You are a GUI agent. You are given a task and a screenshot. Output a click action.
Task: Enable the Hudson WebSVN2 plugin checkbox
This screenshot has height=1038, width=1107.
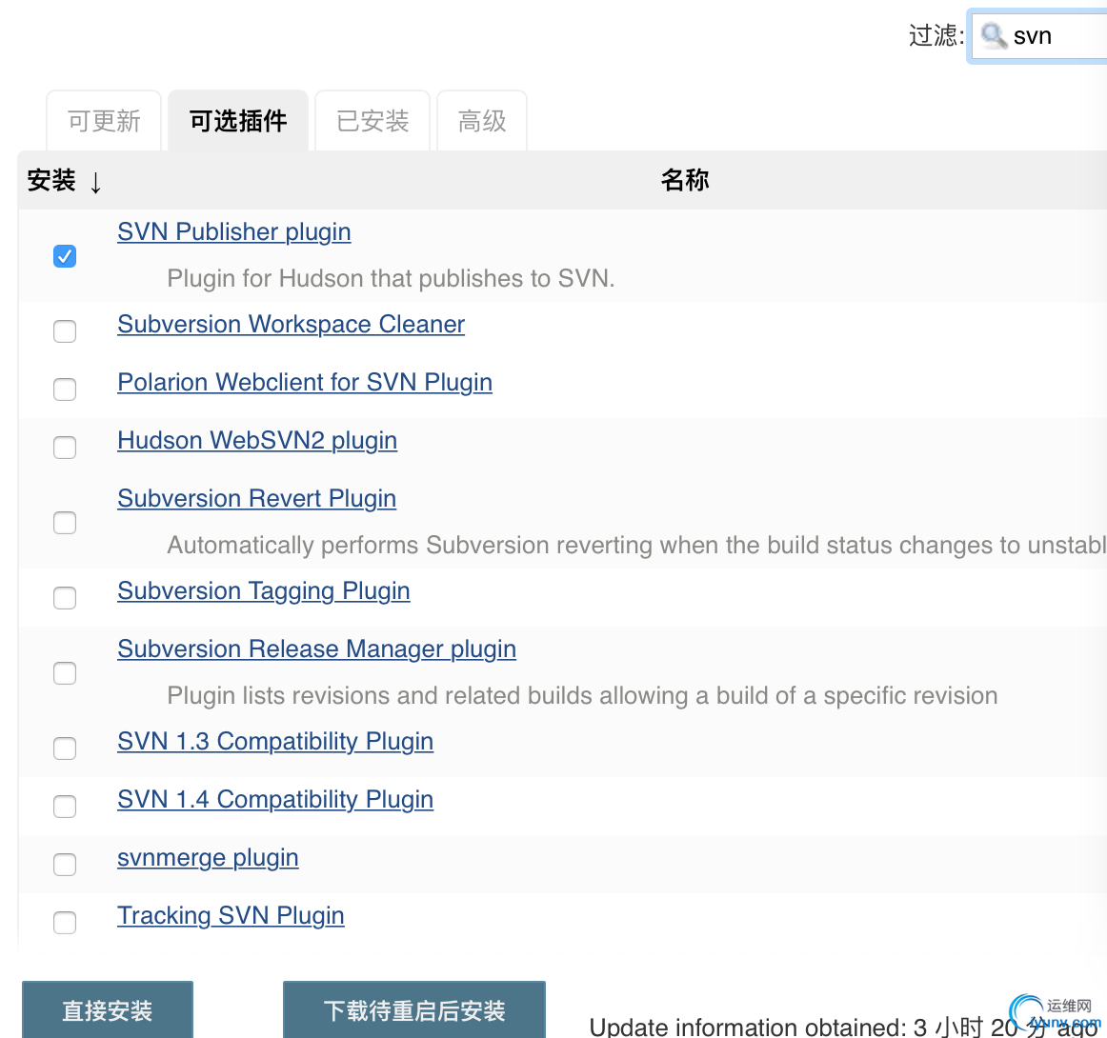65,447
